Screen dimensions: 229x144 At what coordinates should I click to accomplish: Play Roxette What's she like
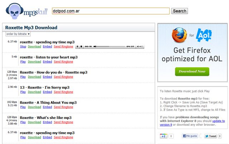[x=23, y=122]
